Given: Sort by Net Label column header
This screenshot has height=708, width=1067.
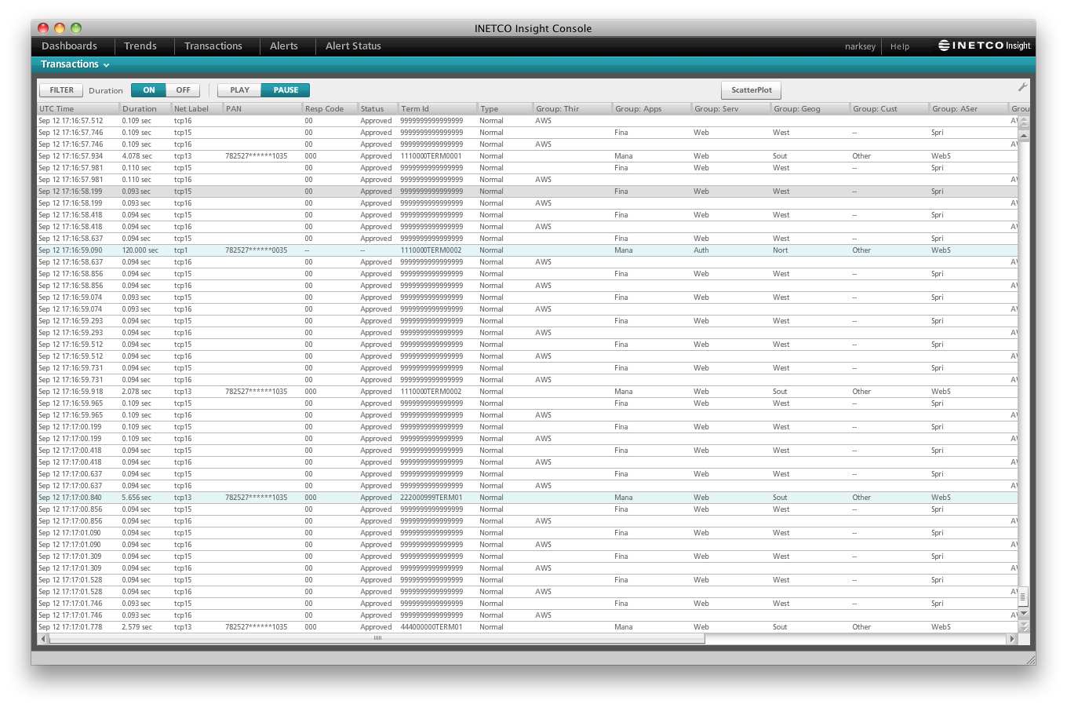Looking at the screenshot, I should pyautogui.click(x=197, y=108).
